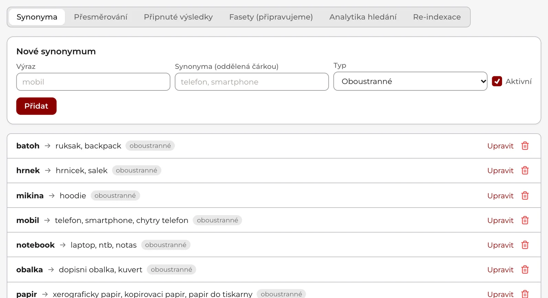This screenshot has width=548, height=298.
Task: Delete the papir synonym entry
Action: (x=525, y=294)
